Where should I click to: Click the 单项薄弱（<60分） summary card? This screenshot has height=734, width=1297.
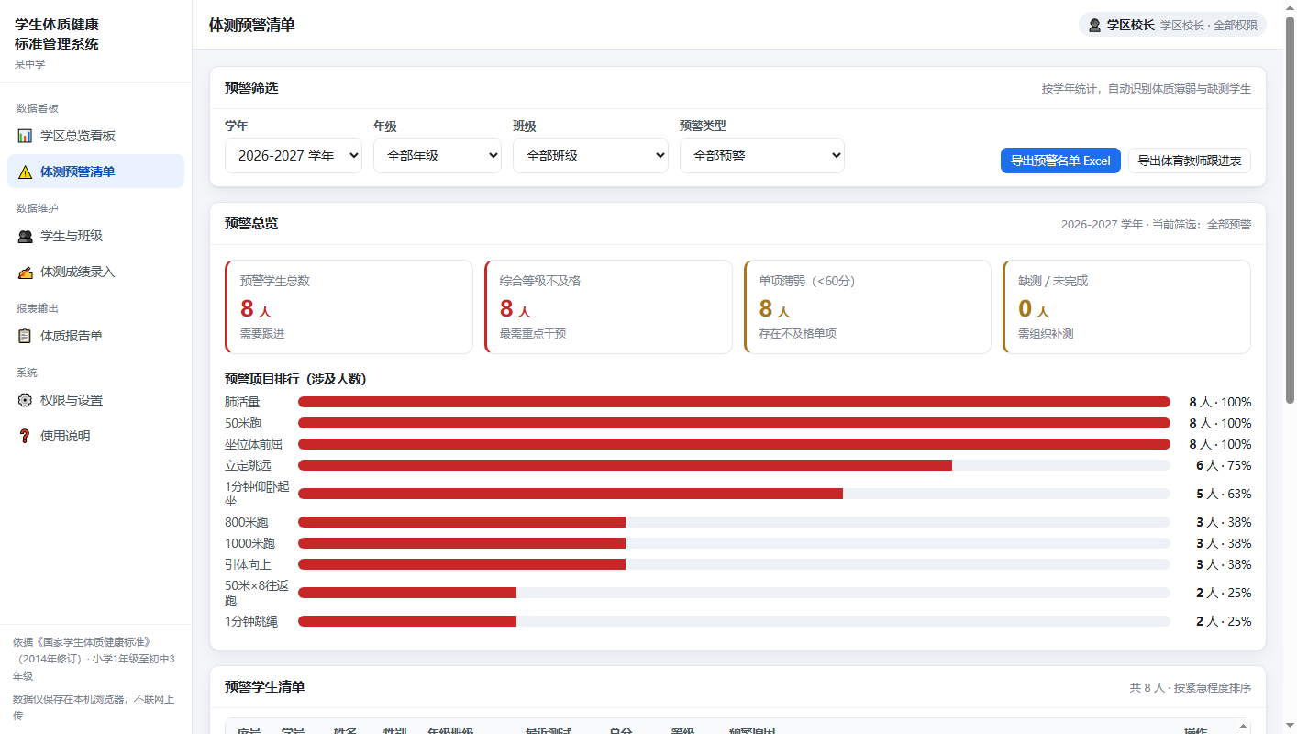point(868,306)
